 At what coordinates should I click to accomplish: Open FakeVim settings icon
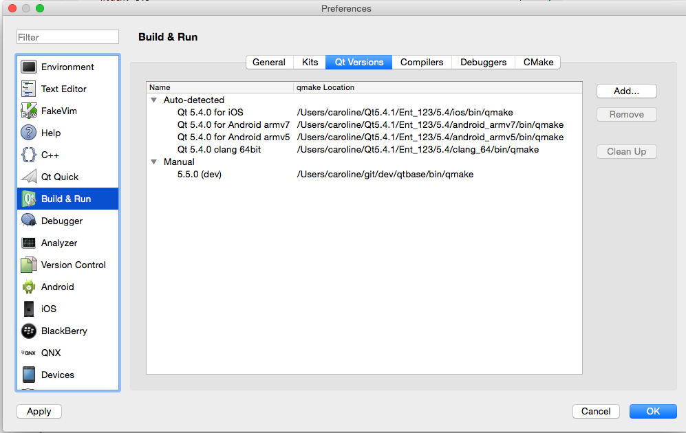29,111
